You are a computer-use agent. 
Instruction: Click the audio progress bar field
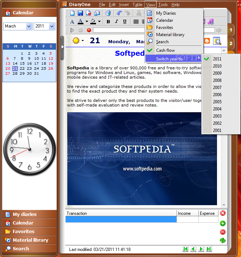tap(154, 30)
